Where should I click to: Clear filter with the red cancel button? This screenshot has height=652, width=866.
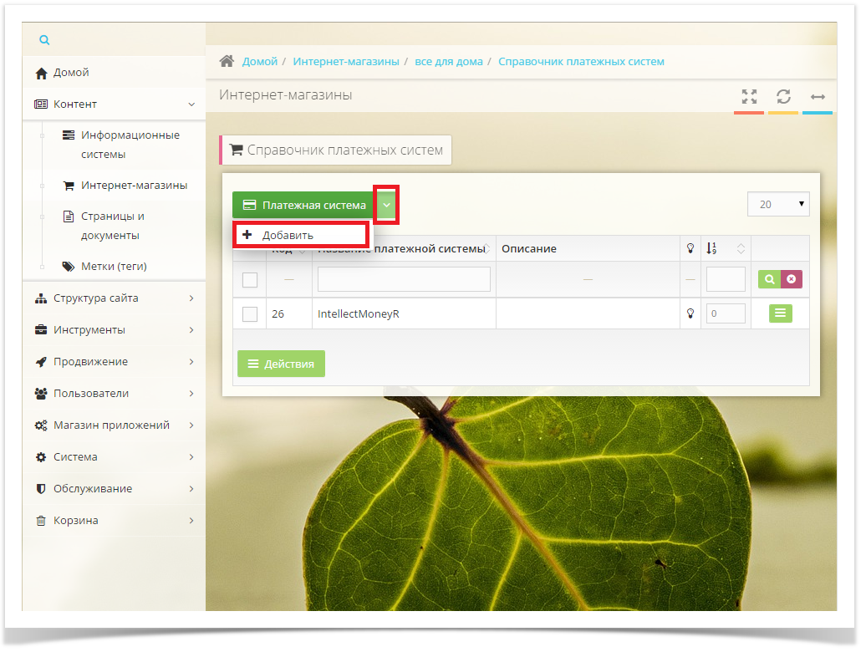pyautogui.click(x=791, y=279)
